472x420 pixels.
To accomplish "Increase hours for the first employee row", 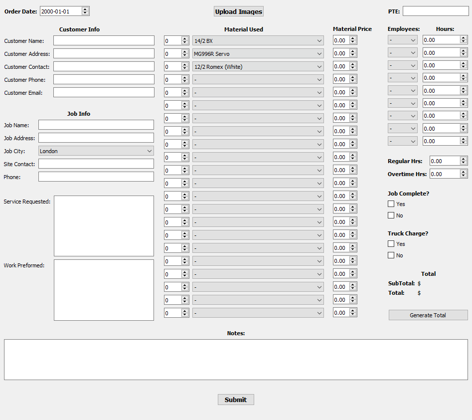I will coord(464,37).
